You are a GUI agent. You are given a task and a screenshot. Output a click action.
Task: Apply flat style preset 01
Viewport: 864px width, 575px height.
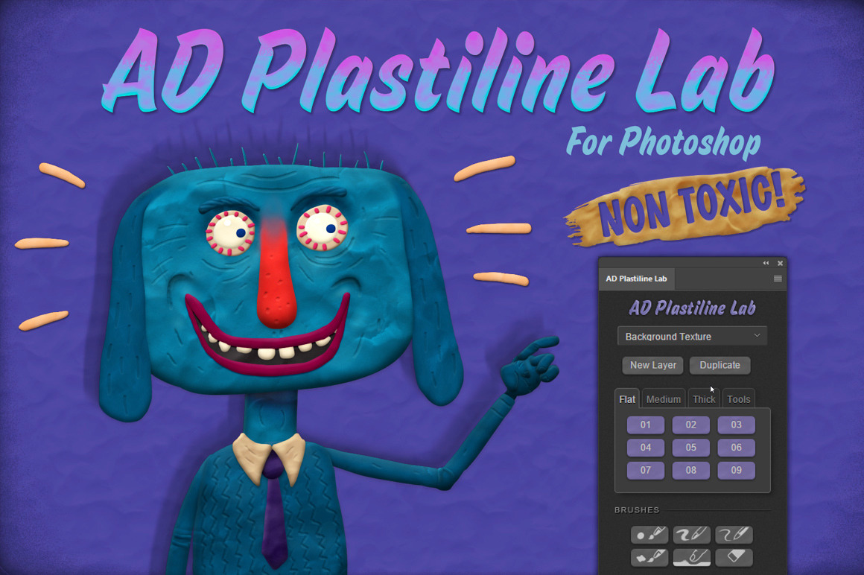pos(646,425)
